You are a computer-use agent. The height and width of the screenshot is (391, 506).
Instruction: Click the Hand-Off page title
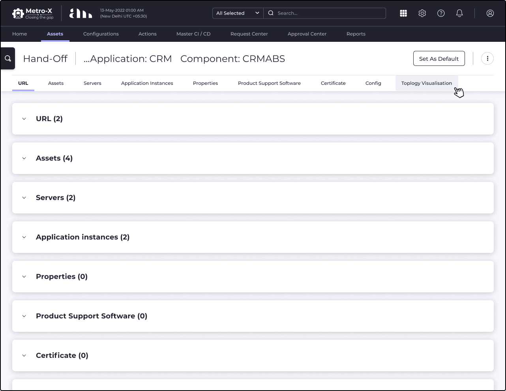tap(45, 59)
